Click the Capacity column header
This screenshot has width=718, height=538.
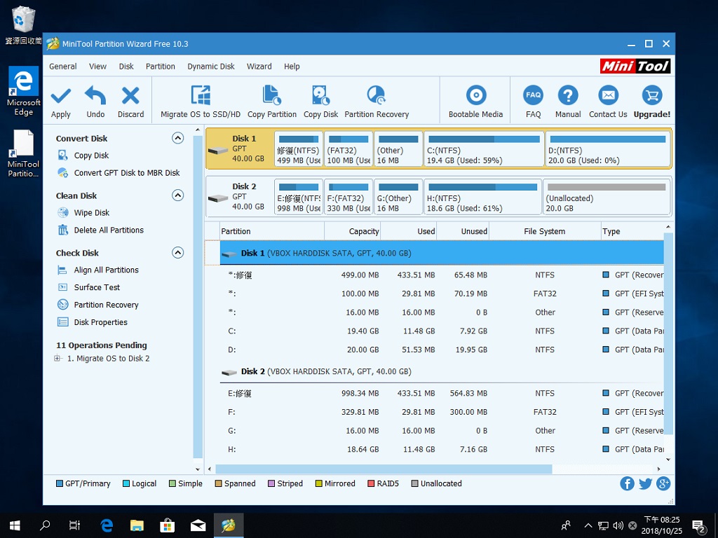tap(352, 231)
